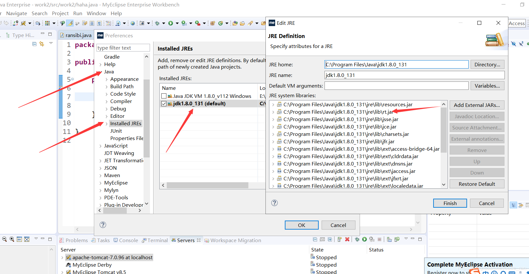Click the debug bug icon in main toolbar
Image resolution: width=529 pixels, height=274 pixels.
point(157,23)
